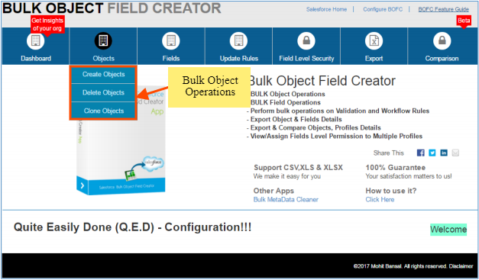Click the Update Rules circular icon

(239, 40)
